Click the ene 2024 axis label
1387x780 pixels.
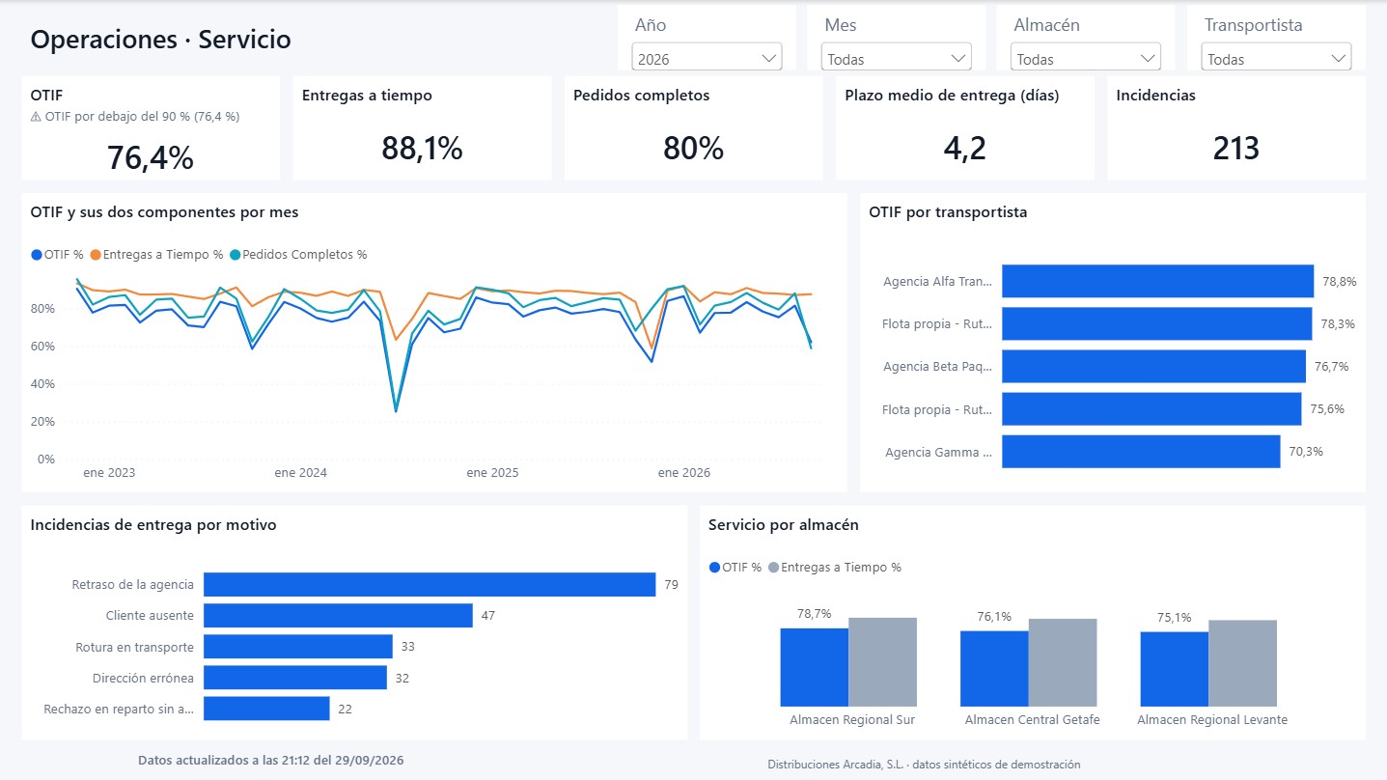coord(300,473)
